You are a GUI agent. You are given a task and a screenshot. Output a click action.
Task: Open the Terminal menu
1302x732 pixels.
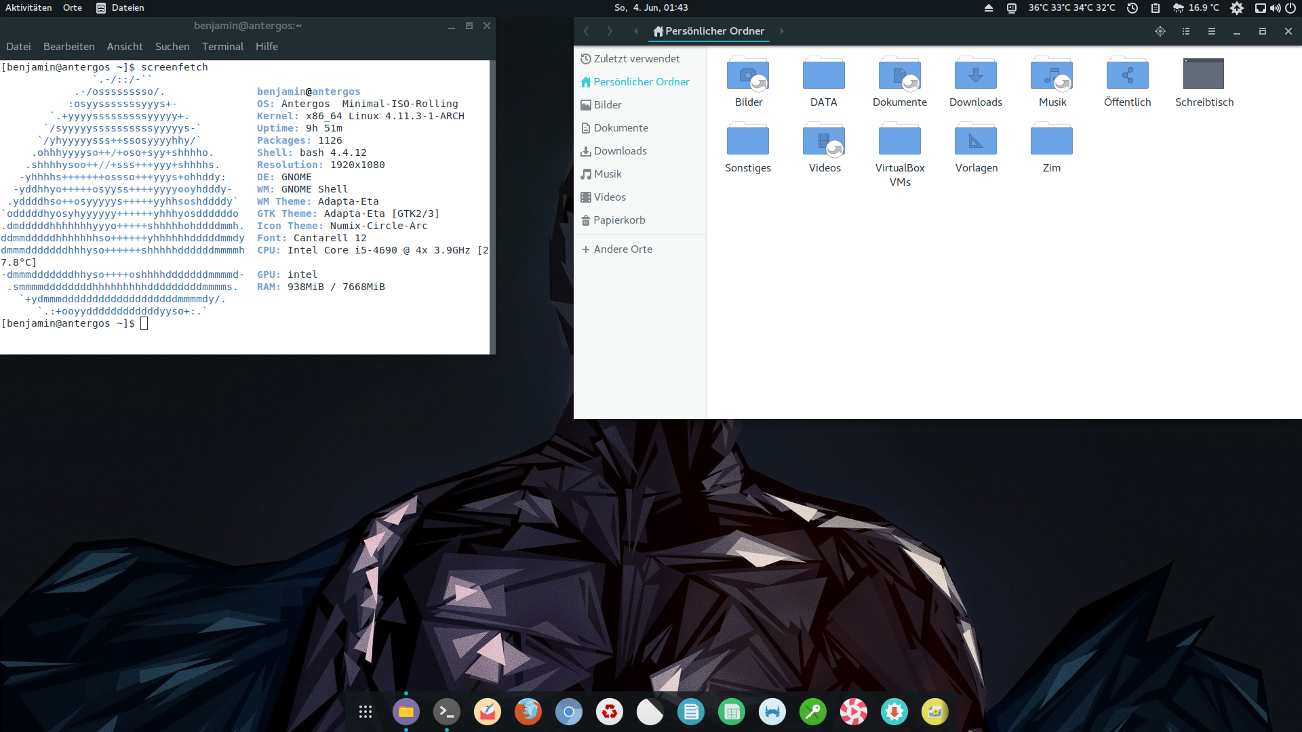(222, 47)
